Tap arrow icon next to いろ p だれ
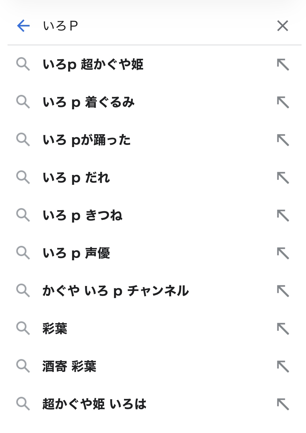 [x=283, y=178]
